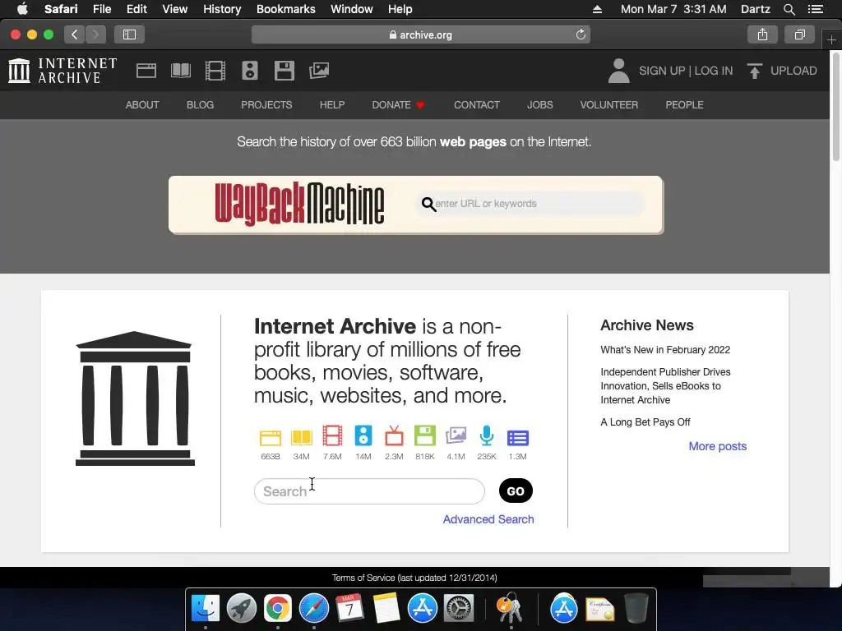
Task: Click the page vertical scrollbar
Action: click(836, 108)
